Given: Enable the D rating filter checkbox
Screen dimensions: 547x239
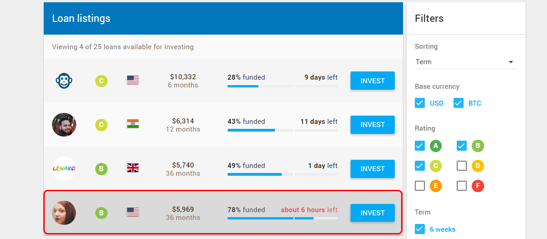Looking at the screenshot, I should (x=462, y=166).
